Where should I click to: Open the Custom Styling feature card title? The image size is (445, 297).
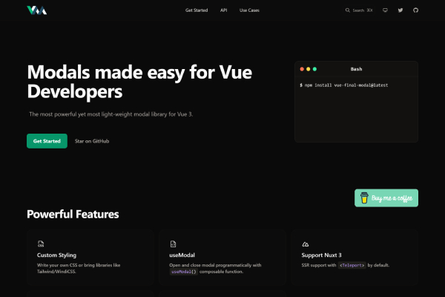click(x=56, y=255)
